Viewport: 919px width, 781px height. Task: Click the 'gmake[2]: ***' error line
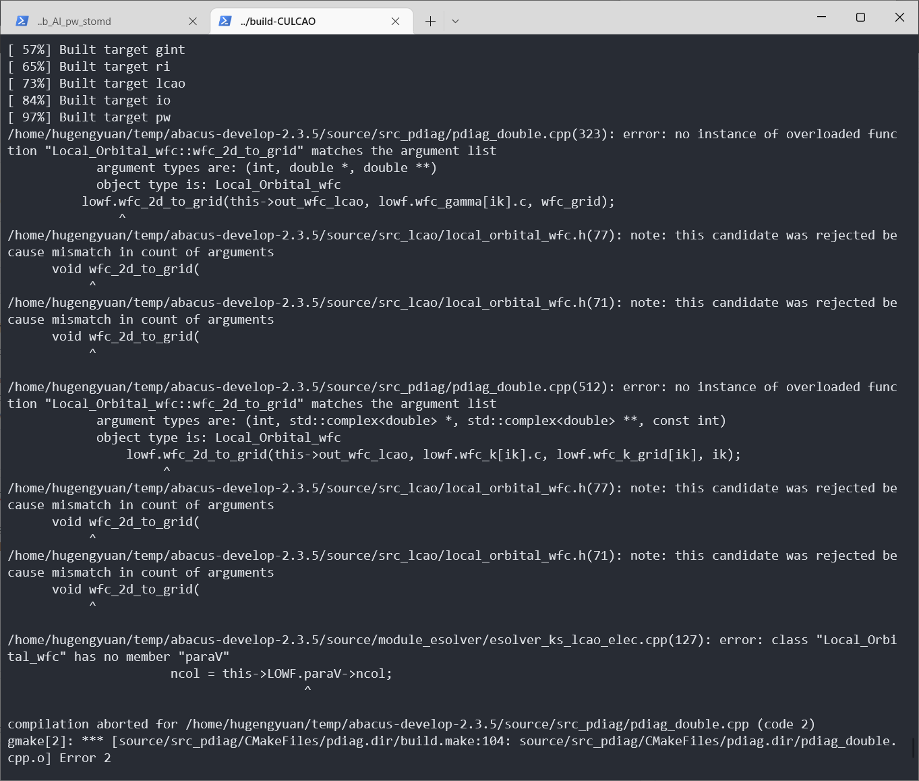[452, 741]
